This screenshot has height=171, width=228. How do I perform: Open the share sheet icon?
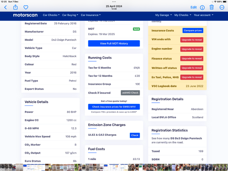(15, 7)
